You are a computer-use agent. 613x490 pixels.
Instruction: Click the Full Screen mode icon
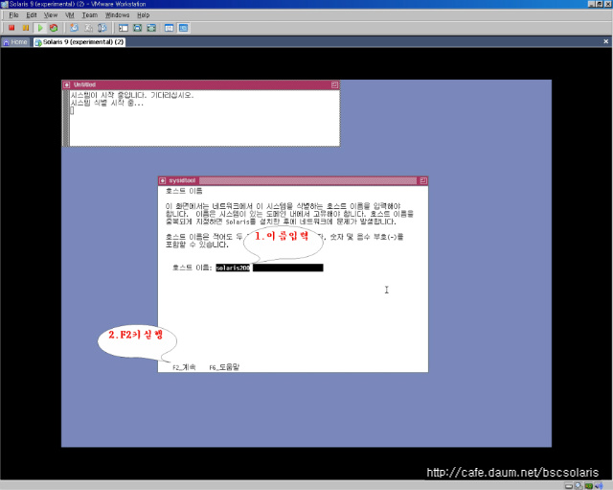point(151,28)
